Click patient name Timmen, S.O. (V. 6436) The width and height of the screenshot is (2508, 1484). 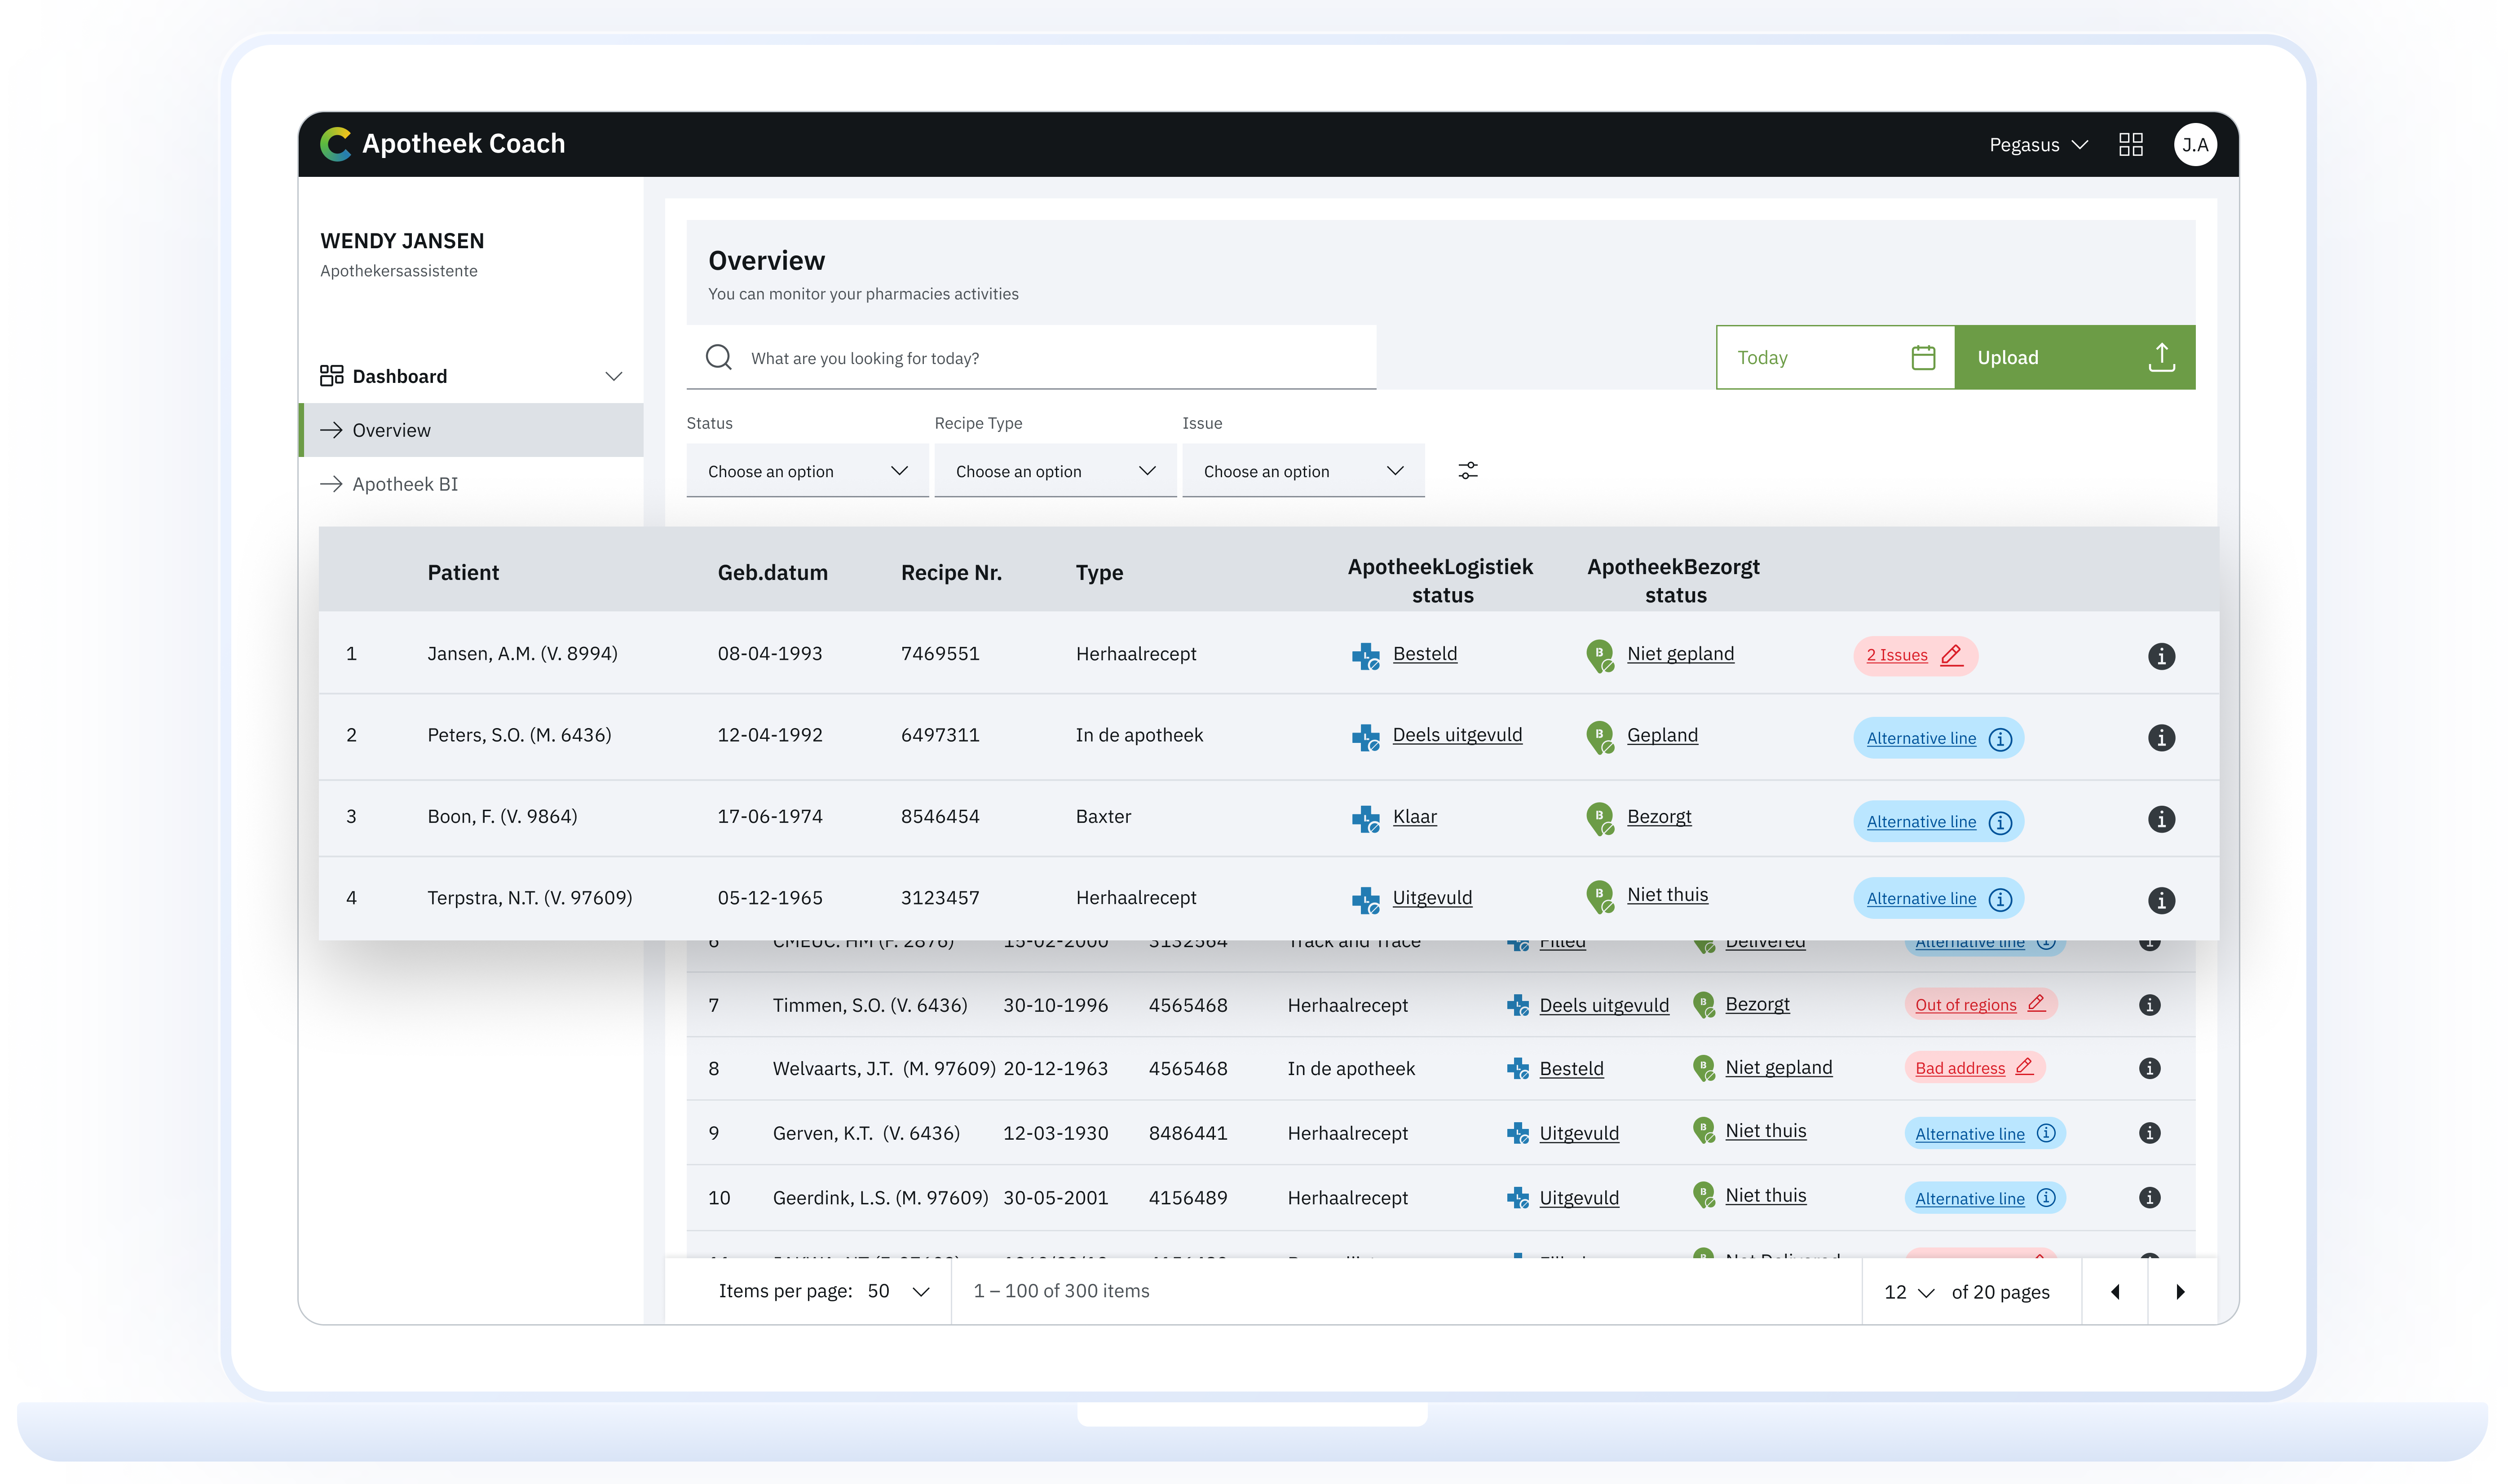pos(870,1005)
